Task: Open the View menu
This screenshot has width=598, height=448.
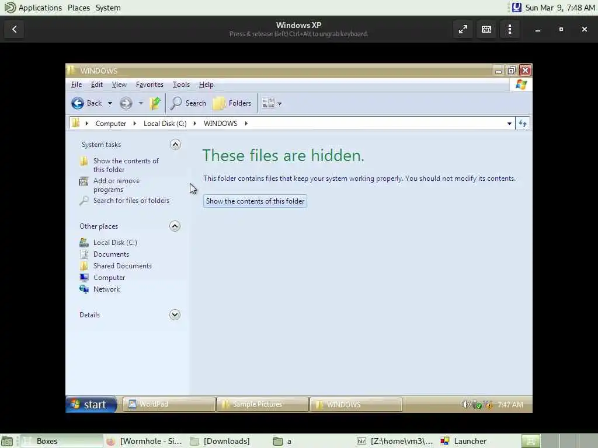Action: 119,85
